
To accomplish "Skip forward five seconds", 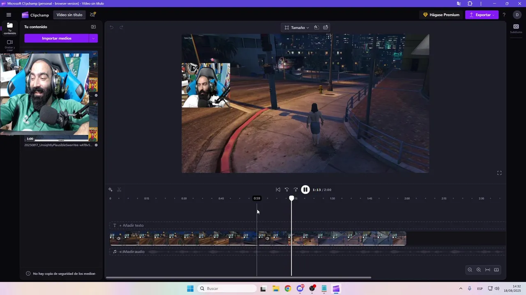I will 295,190.
